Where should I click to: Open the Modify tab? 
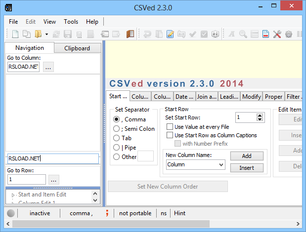[x=252, y=97]
